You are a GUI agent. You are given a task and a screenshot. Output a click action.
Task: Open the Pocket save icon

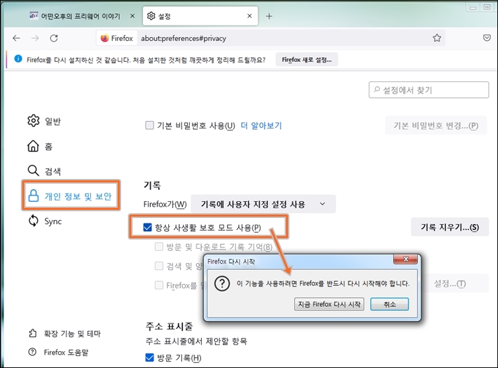click(x=487, y=38)
